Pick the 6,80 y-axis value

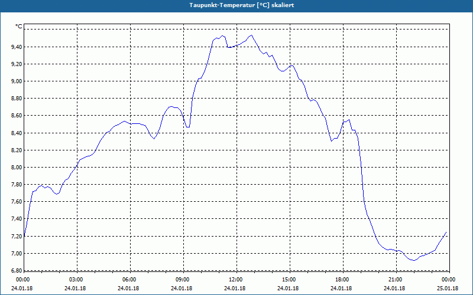[17, 271]
